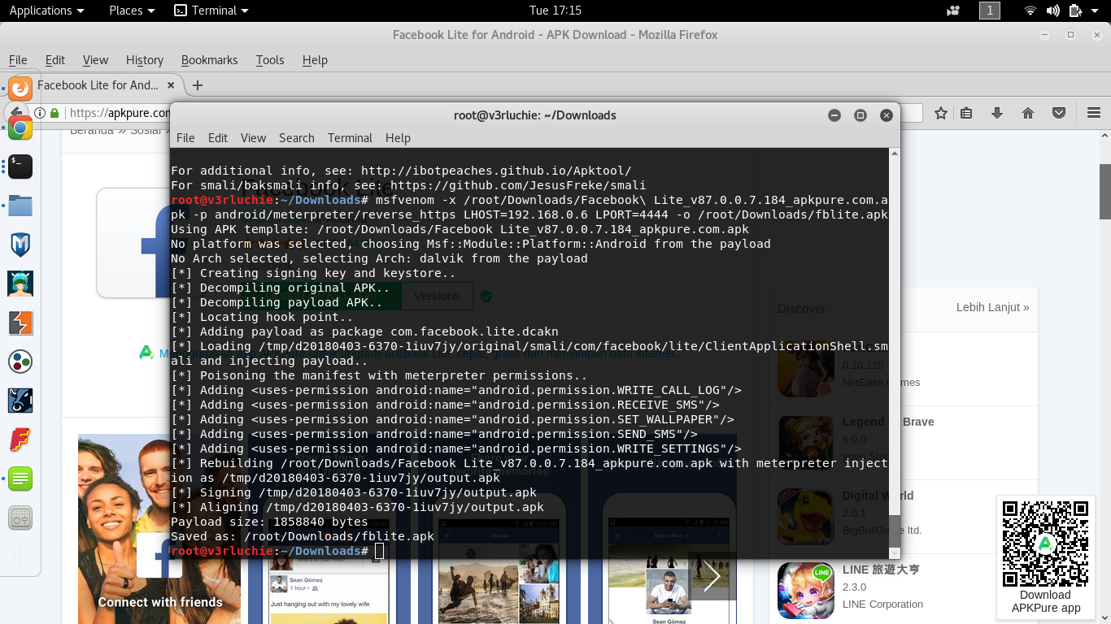
Task: Open Firefox library bookmarks icon
Action: pos(966,113)
